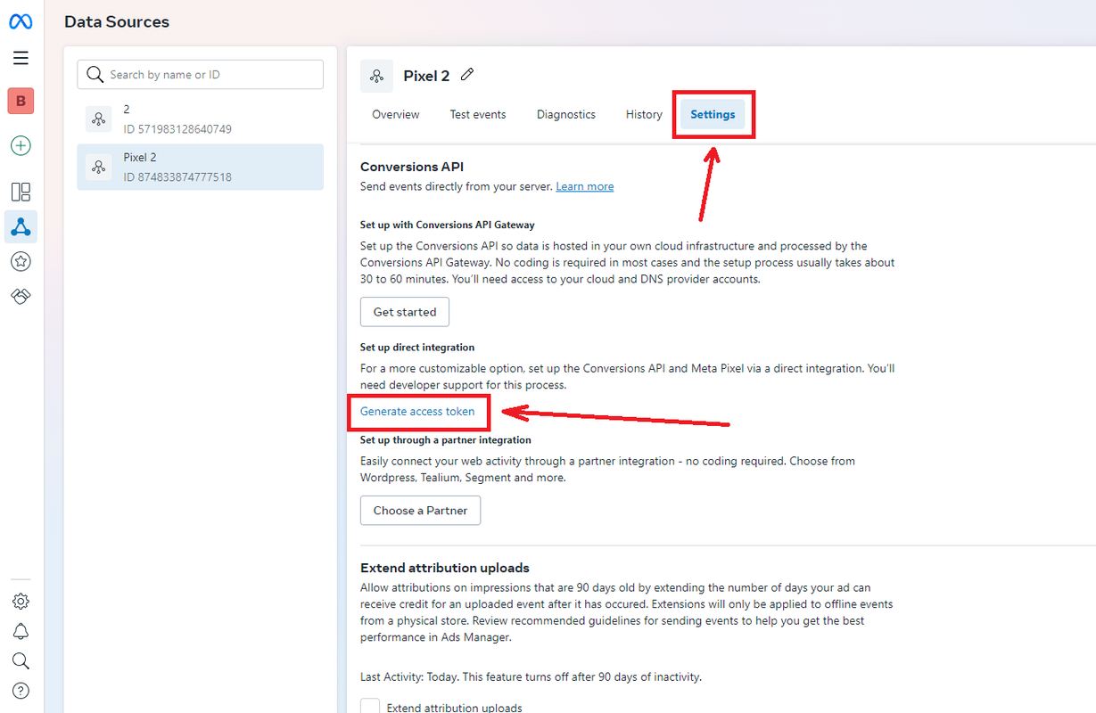Viewport: 1096px width, 713px height.
Task: Select the Settings tab
Action: (x=713, y=114)
